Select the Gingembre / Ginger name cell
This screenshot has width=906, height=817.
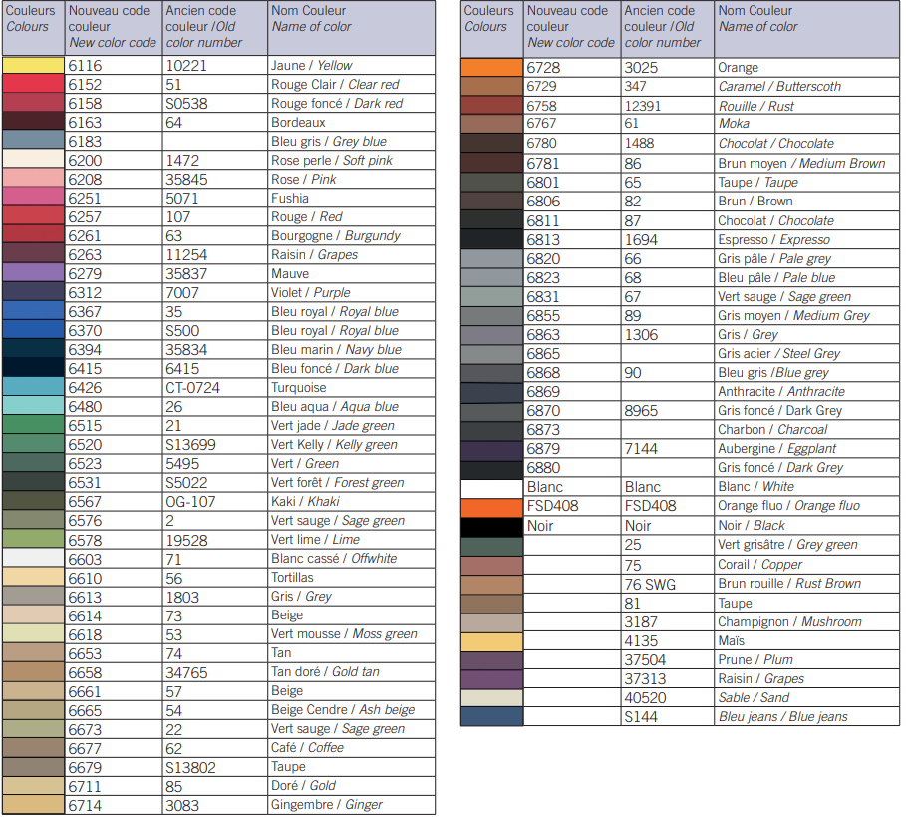[350, 805]
